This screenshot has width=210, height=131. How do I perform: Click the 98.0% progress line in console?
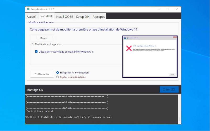pyautogui.click(x=67, y=96)
